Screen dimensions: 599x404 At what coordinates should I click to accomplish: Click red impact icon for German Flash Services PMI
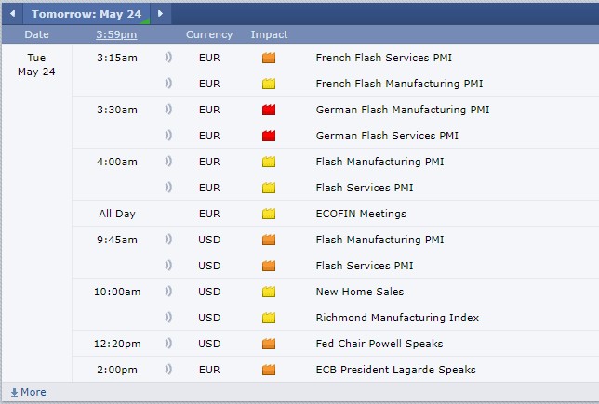coord(269,136)
